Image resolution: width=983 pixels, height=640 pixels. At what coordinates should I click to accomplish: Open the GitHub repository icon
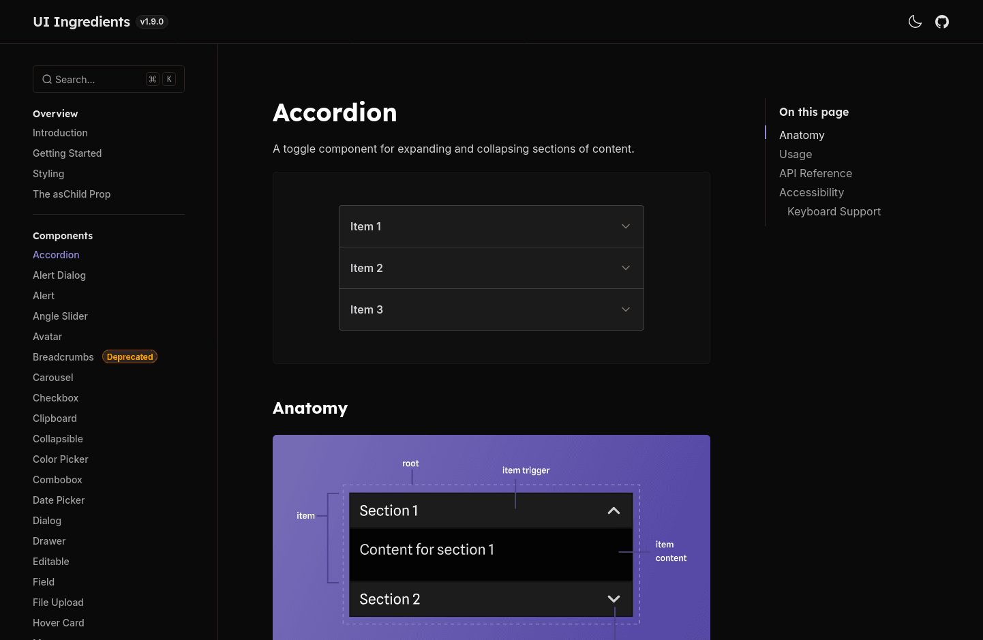click(942, 22)
